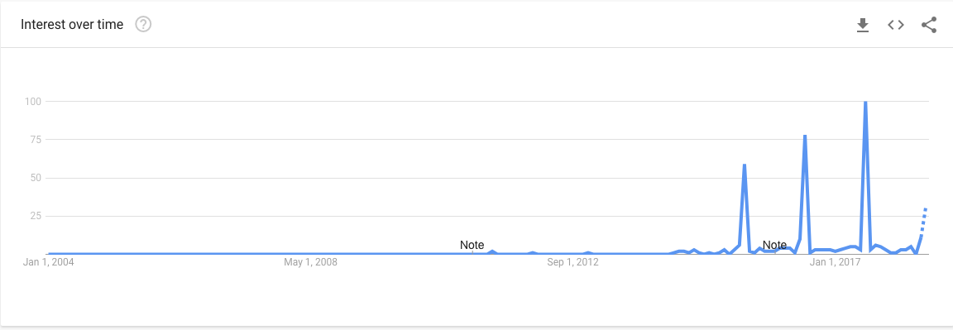Click the May 1, 2008 axis label
Image resolution: width=953 pixels, height=330 pixels.
[310, 262]
